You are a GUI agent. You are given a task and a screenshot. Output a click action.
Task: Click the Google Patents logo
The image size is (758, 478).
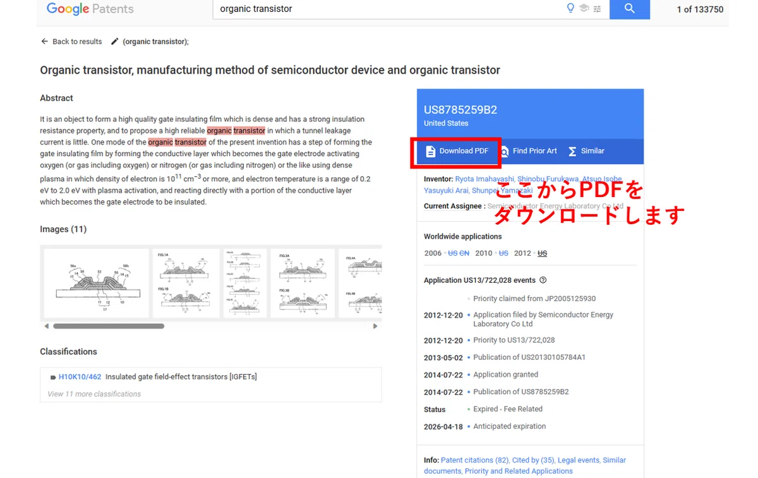pyautogui.click(x=90, y=9)
